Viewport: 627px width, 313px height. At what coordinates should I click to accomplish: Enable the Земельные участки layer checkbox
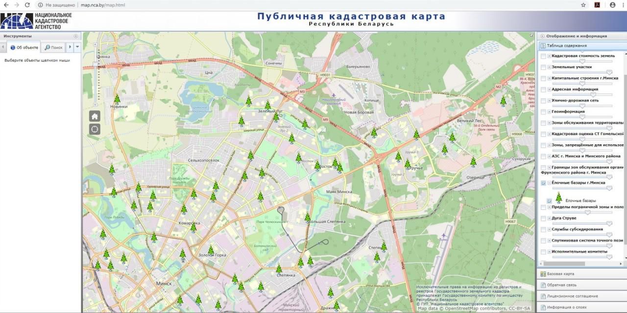(x=543, y=67)
